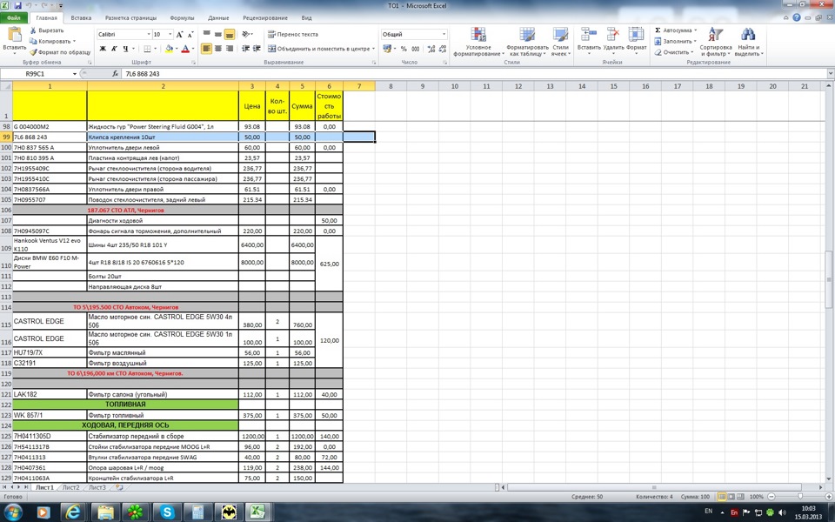Viewport: 835px width, 522px height.
Task: Open Format as Table (Форматировать как таблицу)
Action: tap(527, 42)
